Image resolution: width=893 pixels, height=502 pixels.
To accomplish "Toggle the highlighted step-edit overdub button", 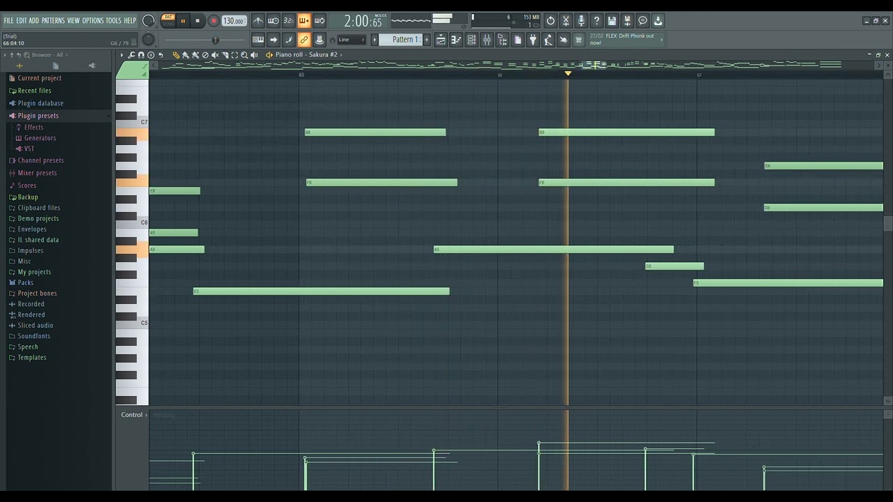I will tap(304, 21).
